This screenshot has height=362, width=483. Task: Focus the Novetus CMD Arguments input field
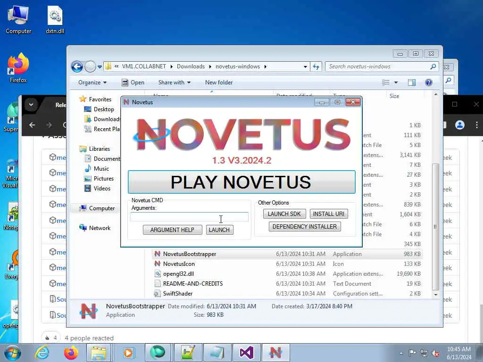(x=189, y=217)
